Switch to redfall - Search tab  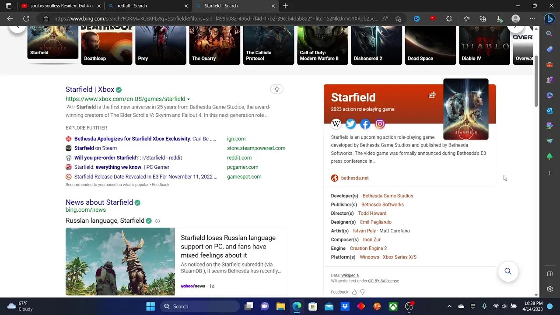tap(148, 6)
